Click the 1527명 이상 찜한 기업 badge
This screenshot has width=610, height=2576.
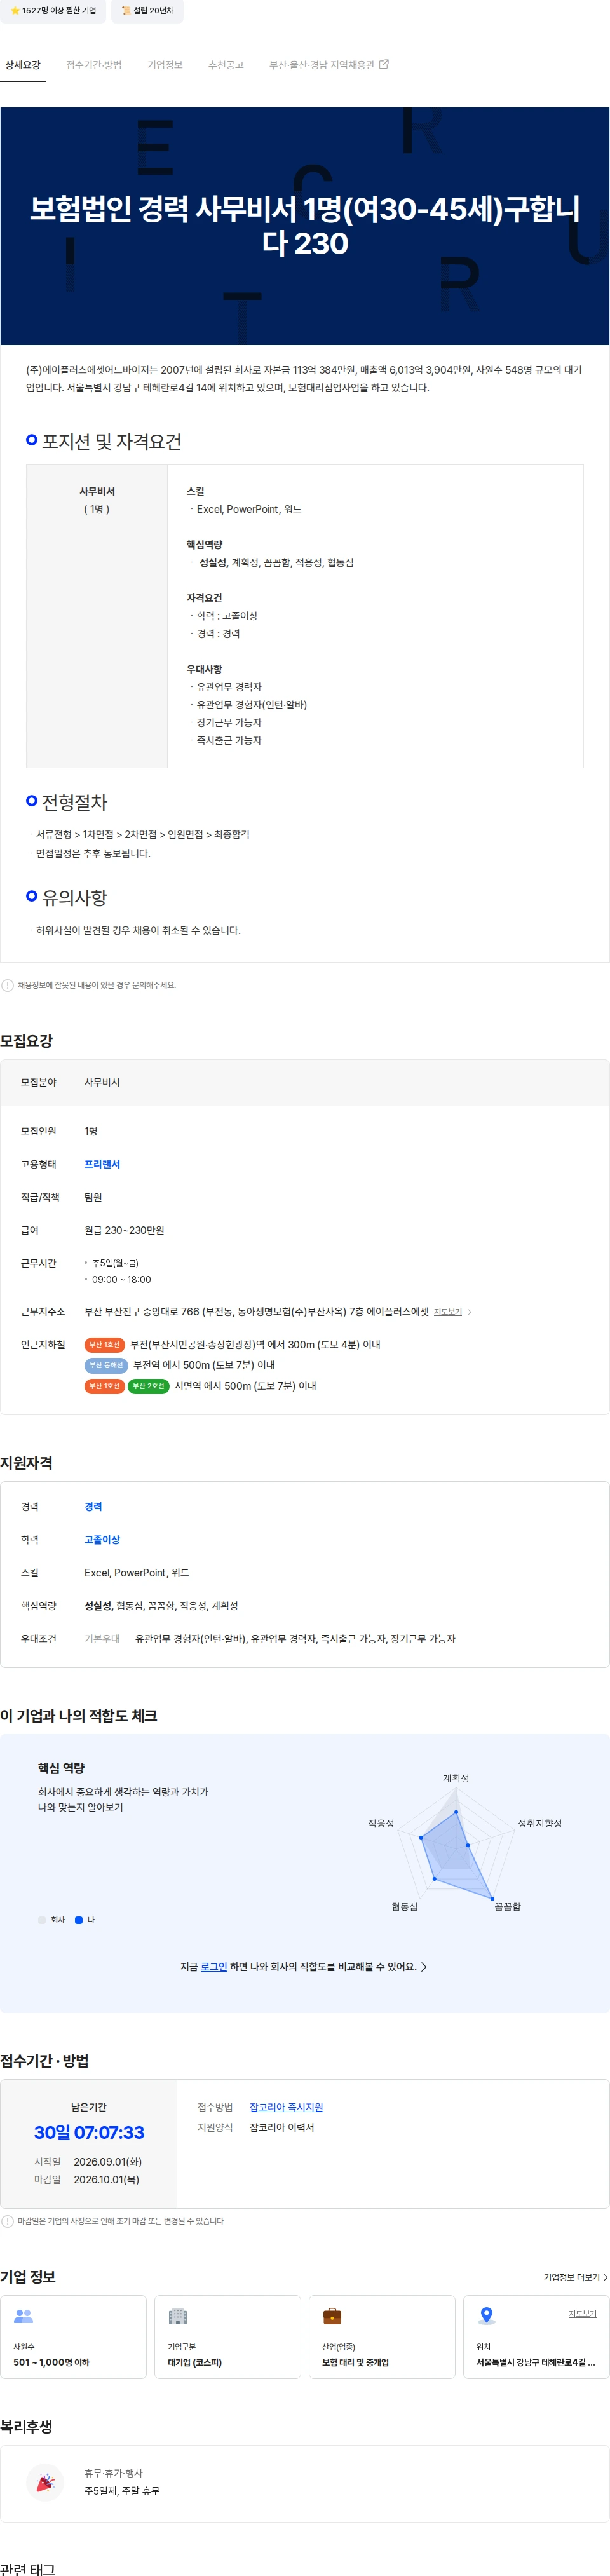coord(53,11)
